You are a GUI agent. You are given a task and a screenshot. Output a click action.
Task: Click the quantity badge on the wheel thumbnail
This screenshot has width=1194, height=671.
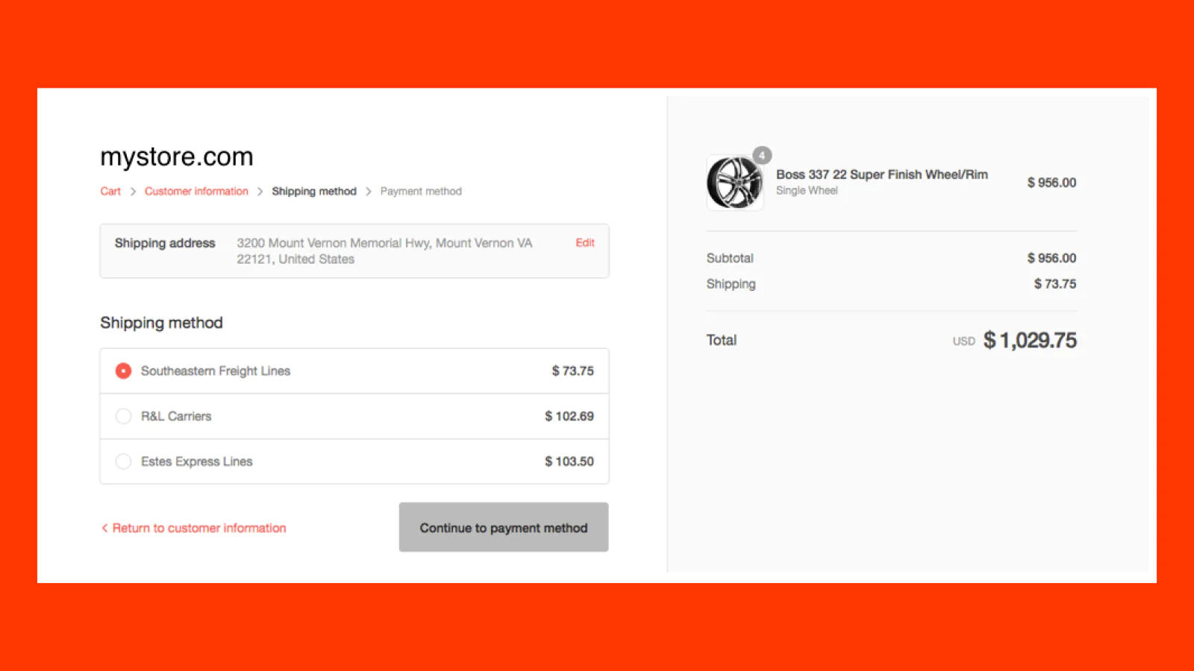(762, 156)
